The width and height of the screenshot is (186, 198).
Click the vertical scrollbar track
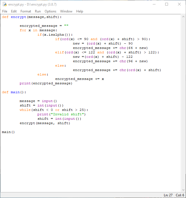(x=183, y=102)
